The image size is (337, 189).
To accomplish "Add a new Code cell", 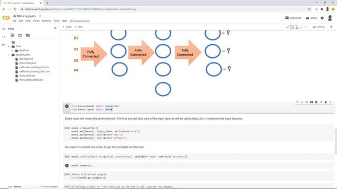I will pyautogui.click(x=67, y=27).
